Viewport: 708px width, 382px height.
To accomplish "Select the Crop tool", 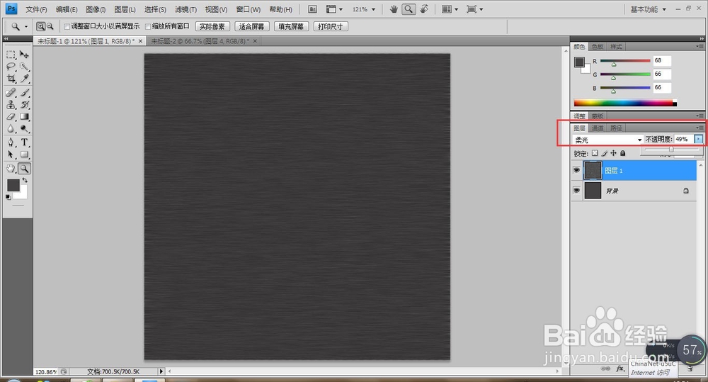I will tap(11, 79).
